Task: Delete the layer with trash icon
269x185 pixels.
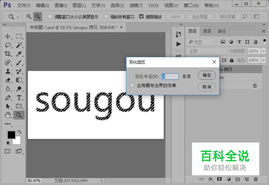Action: pyautogui.click(x=256, y=179)
